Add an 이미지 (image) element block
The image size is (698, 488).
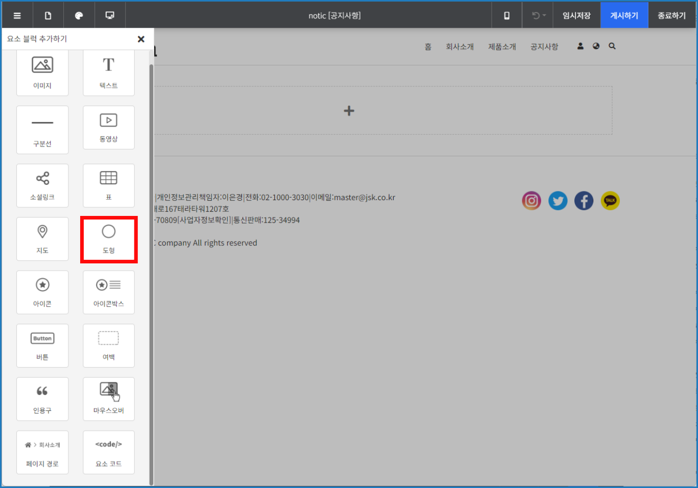coord(42,72)
